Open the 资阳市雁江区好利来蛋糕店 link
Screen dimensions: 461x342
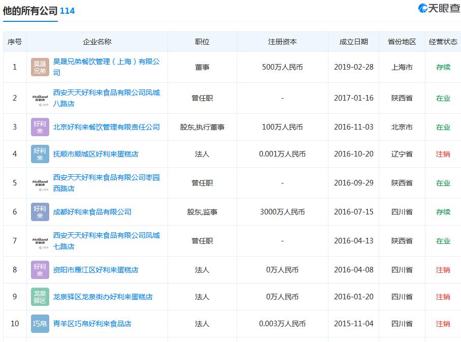pyautogui.click(x=95, y=270)
